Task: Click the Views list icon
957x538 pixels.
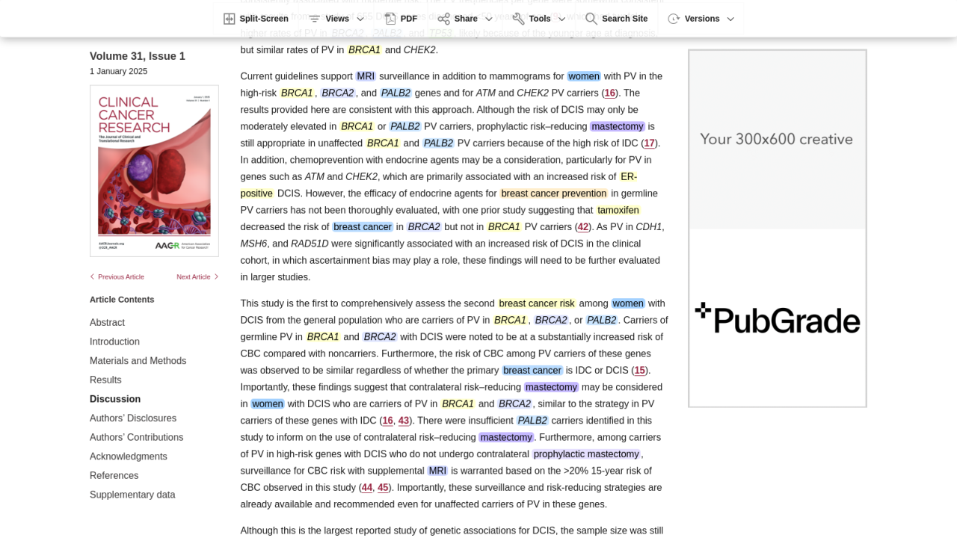Action: [x=315, y=19]
